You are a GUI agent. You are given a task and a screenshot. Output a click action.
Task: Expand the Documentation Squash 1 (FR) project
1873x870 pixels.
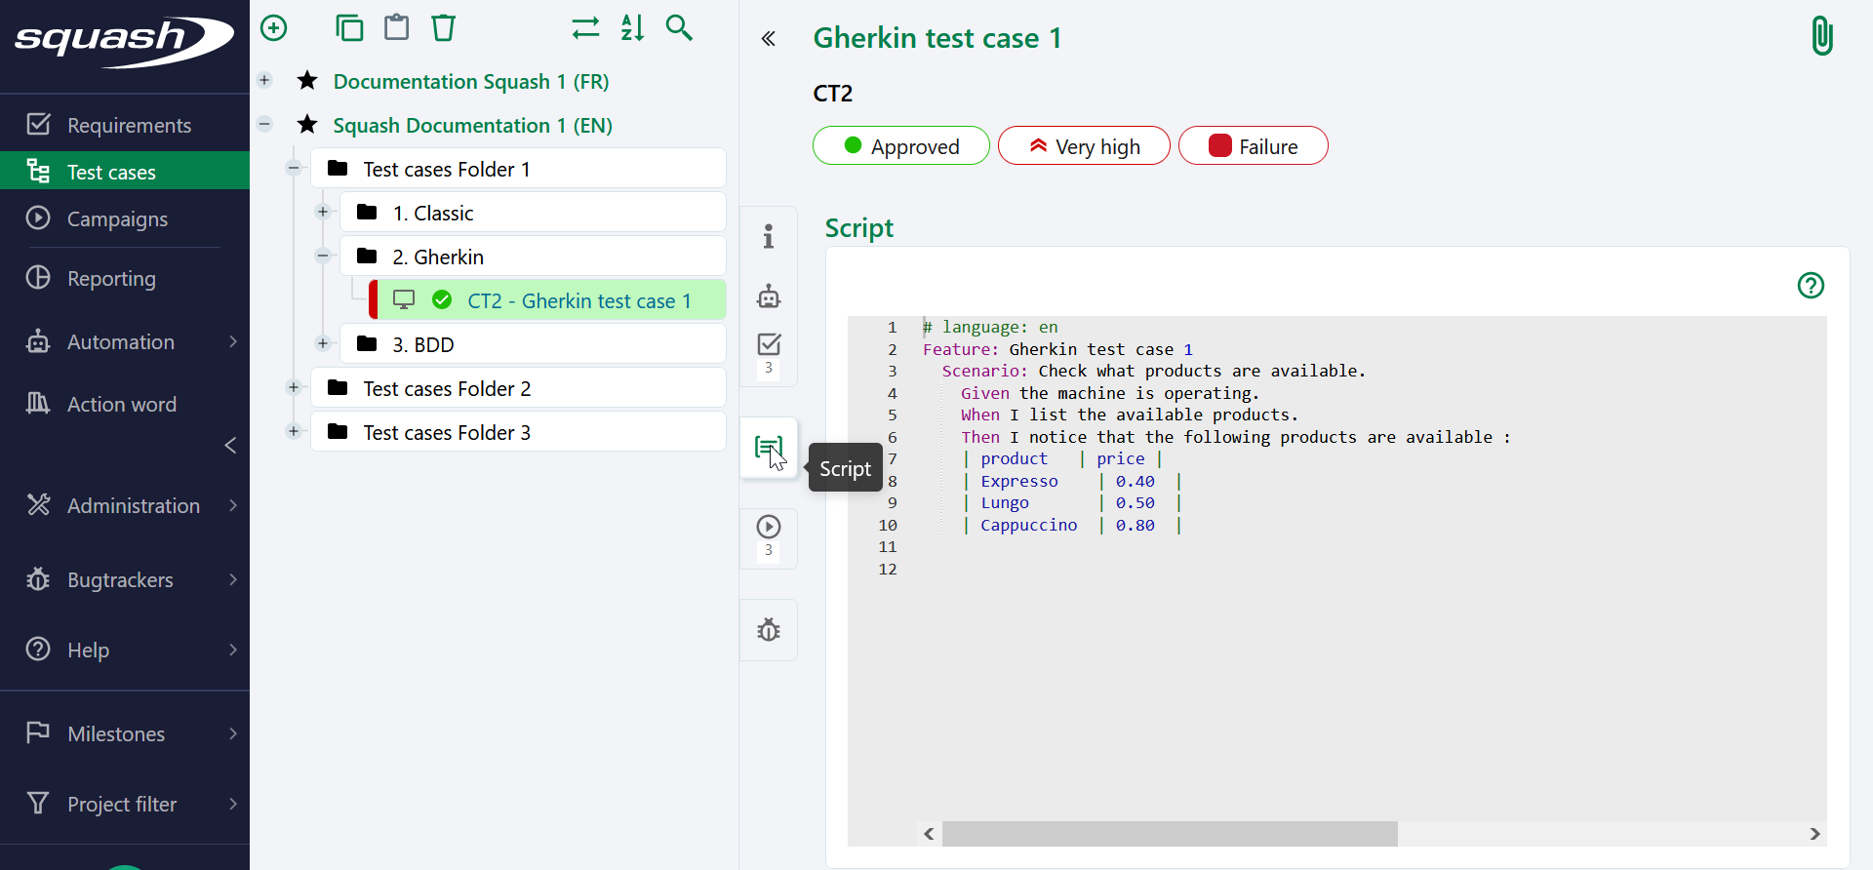[264, 81]
